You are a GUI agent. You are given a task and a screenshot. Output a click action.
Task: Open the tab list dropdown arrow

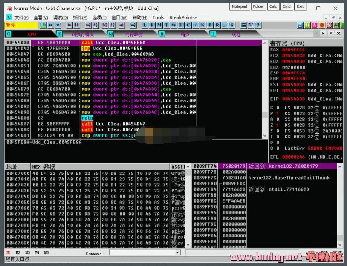(331, 33)
